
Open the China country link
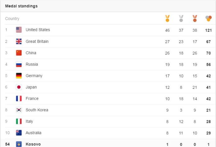tap(31, 53)
